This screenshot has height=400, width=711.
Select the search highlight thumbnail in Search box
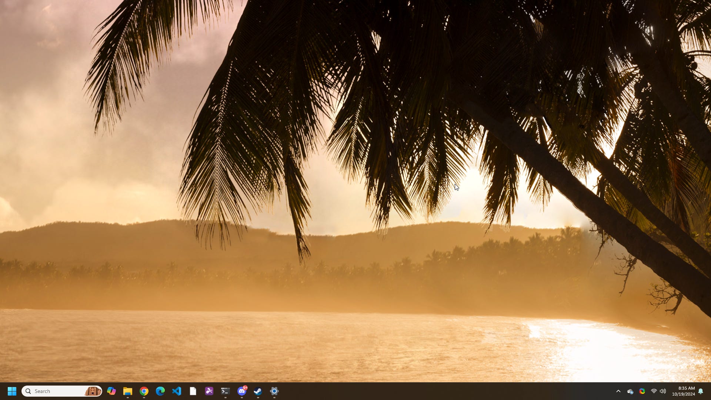point(93,391)
